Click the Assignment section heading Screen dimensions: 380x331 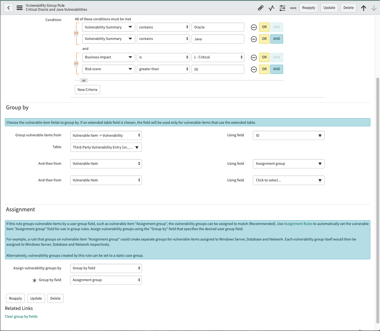click(x=20, y=209)
